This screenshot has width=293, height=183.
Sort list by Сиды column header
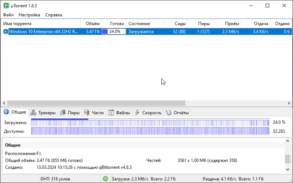[176, 24]
